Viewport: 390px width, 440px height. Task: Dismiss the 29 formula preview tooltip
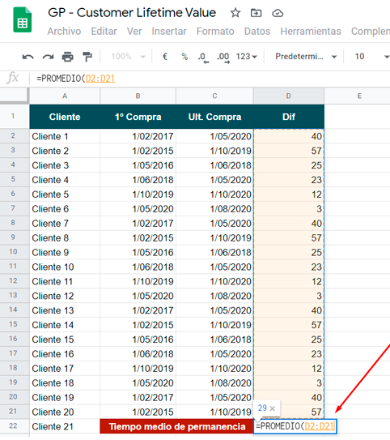(273, 408)
